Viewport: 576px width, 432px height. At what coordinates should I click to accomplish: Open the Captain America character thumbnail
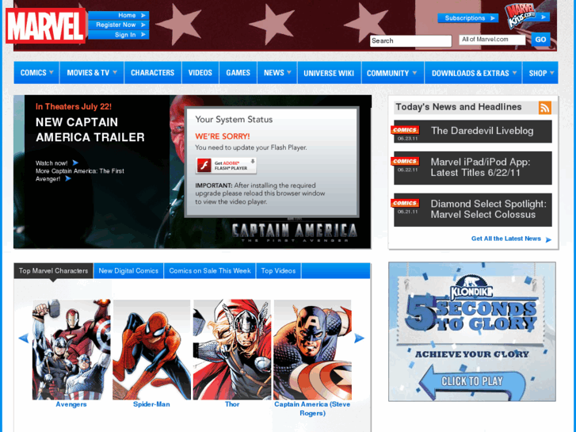click(313, 350)
